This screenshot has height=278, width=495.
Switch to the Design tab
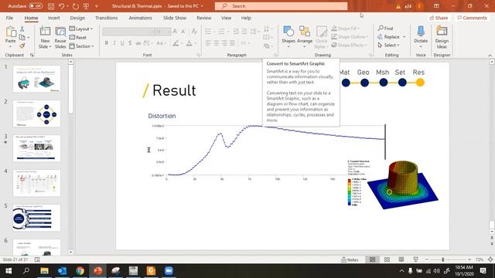pos(77,18)
